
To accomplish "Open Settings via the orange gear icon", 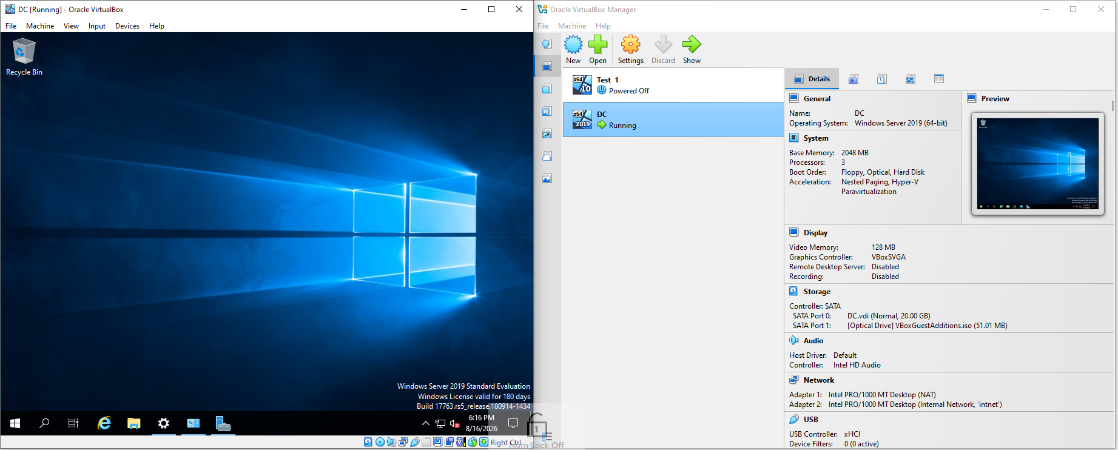I will pos(631,44).
